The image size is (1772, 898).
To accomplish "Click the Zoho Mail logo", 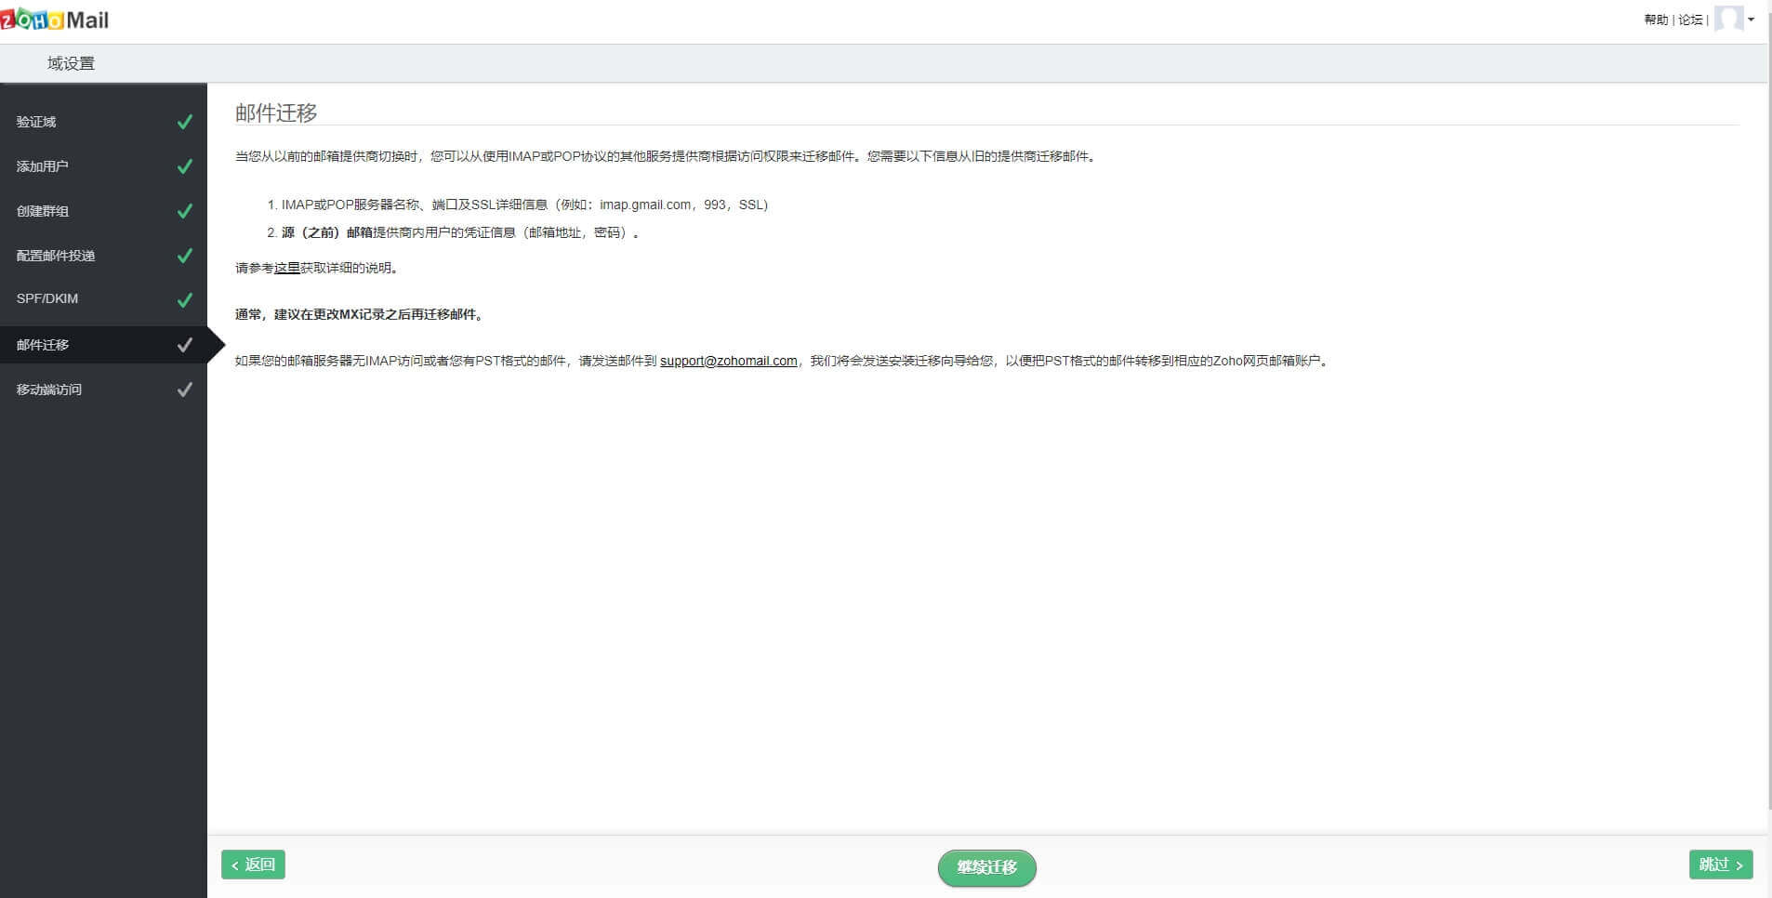I will click(56, 18).
